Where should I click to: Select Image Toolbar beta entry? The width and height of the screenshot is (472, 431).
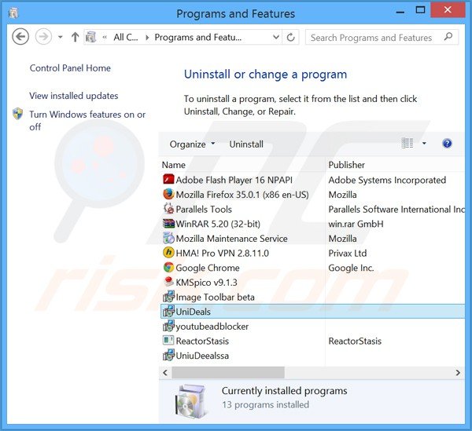(312, 297)
